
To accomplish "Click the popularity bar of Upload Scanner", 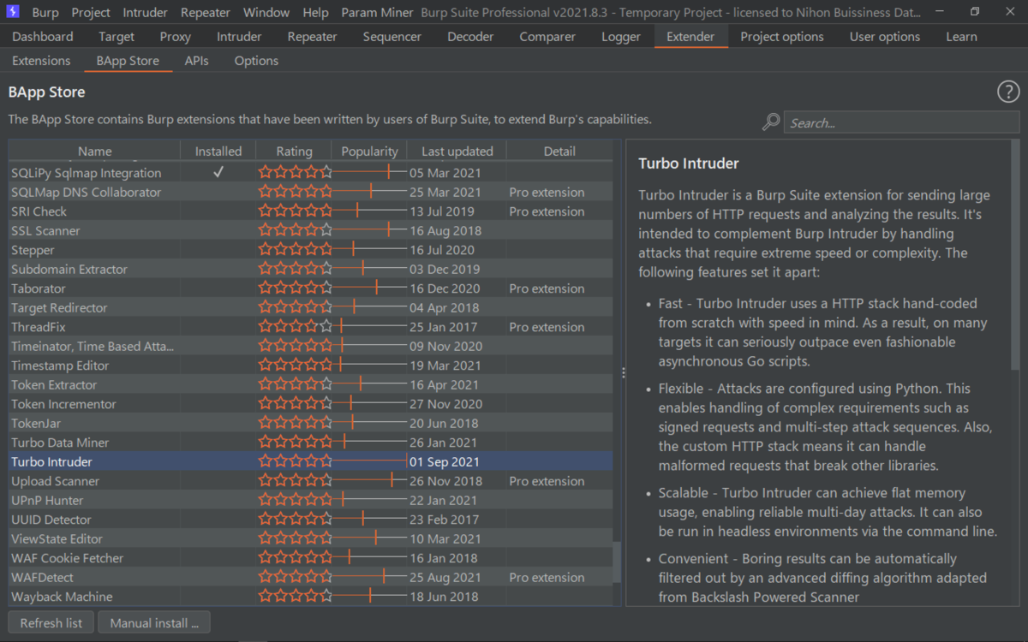I will (x=370, y=481).
